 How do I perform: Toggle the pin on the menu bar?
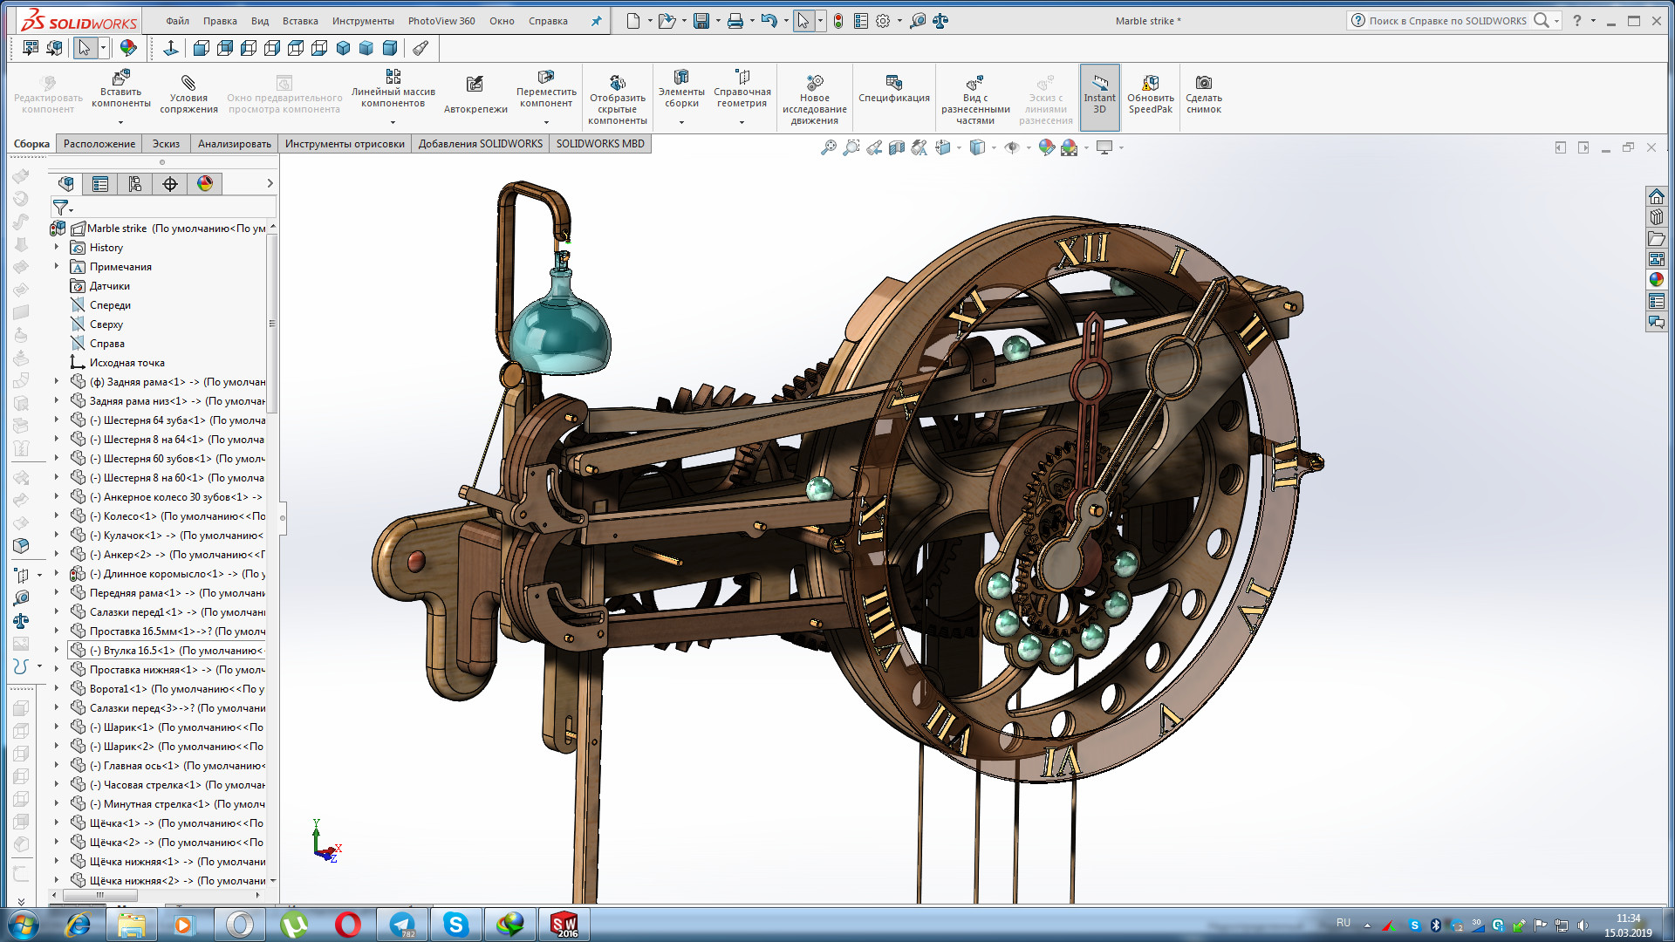click(x=596, y=21)
